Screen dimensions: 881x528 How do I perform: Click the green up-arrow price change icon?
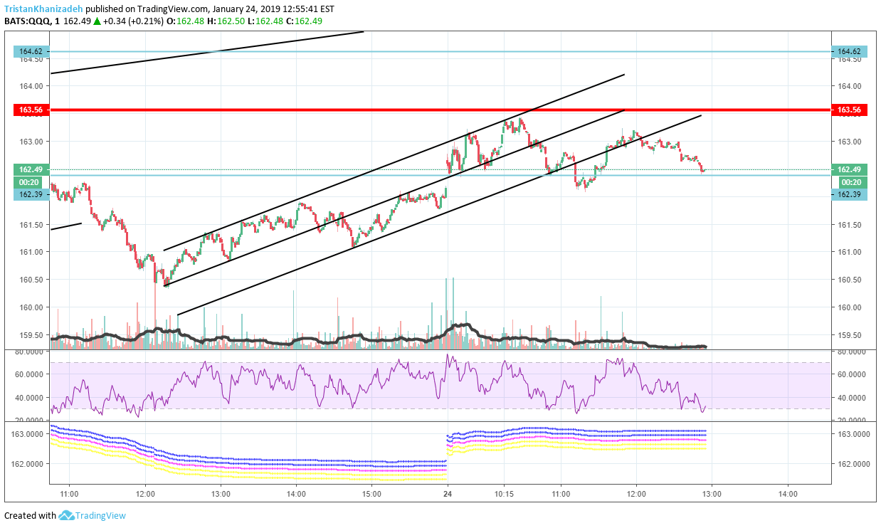96,21
